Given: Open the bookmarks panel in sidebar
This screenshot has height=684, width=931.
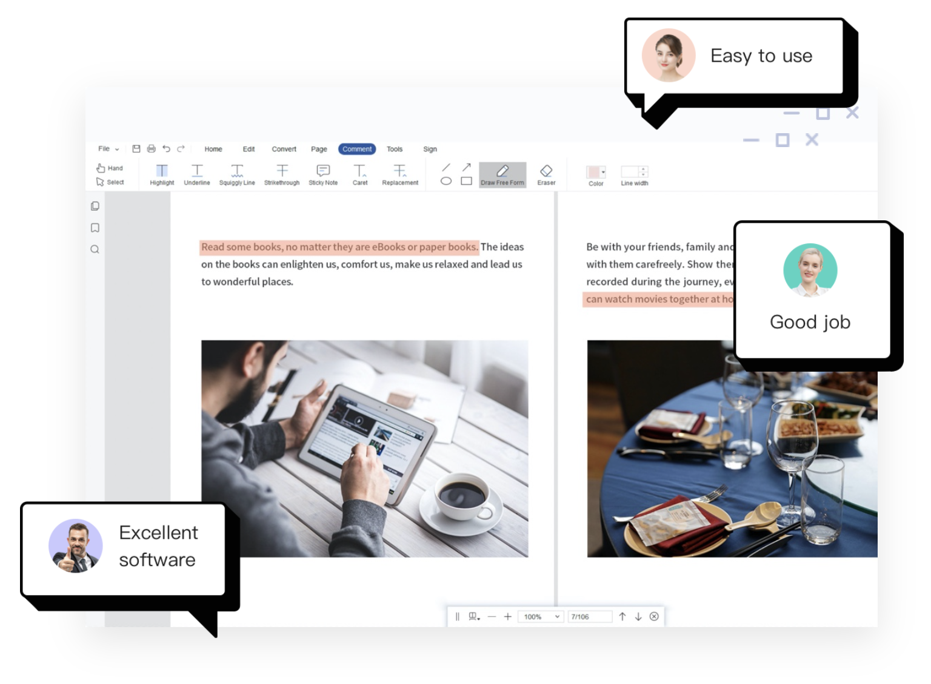Looking at the screenshot, I should (95, 228).
